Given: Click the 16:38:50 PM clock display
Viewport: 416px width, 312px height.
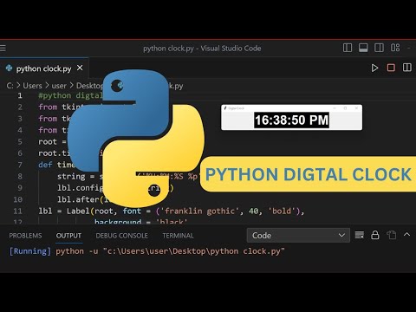Looking at the screenshot, I should [x=291, y=120].
